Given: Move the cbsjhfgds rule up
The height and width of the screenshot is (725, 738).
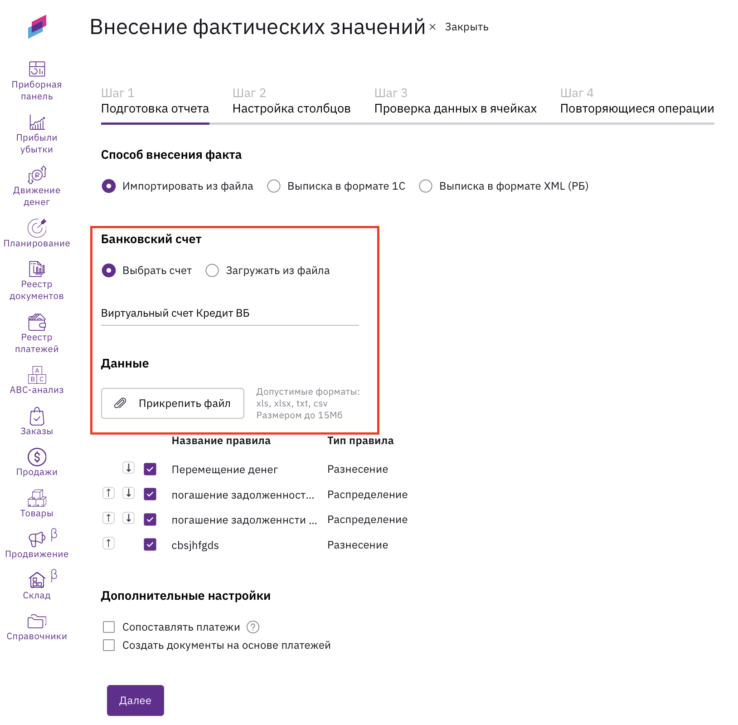Looking at the screenshot, I should pyautogui.click(x=108, y=543).
